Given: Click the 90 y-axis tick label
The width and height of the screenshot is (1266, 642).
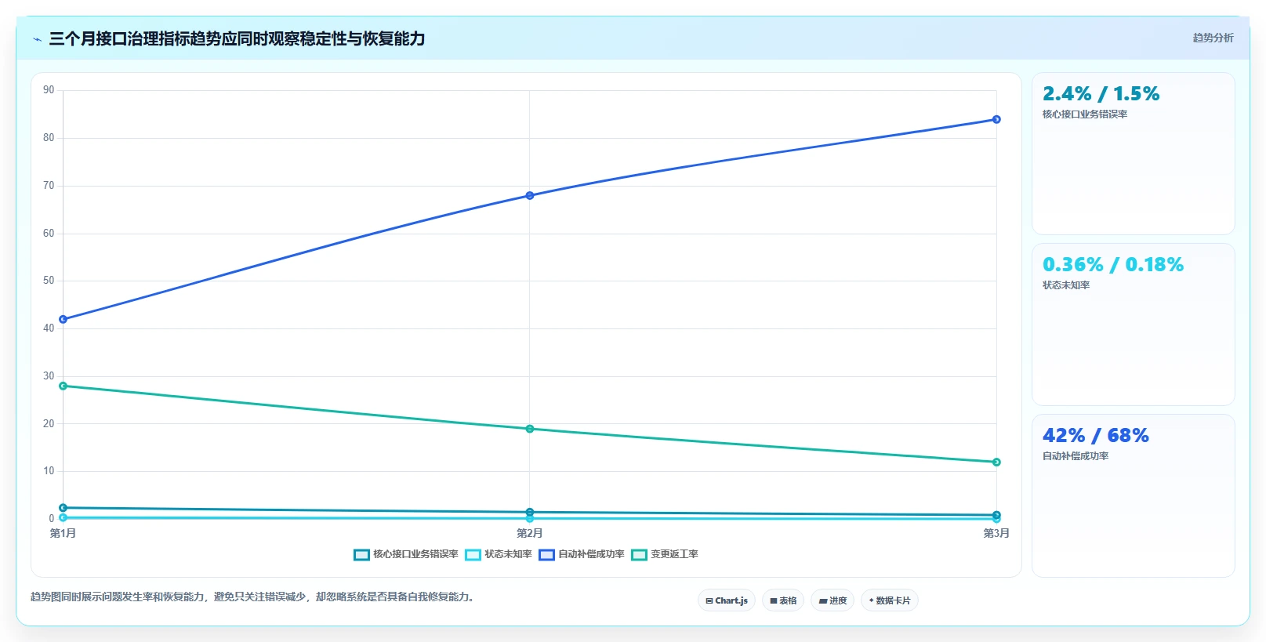Looking at the screenshot, I should click(49, 90).
